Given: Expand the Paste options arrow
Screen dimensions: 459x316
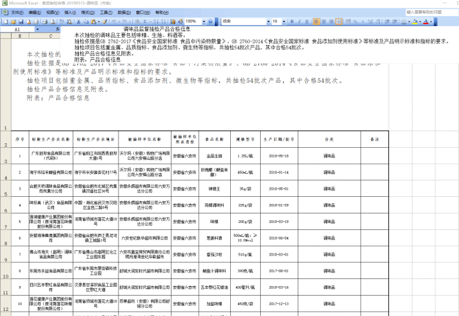Looking at the screenshot, I should click(99, 22).
